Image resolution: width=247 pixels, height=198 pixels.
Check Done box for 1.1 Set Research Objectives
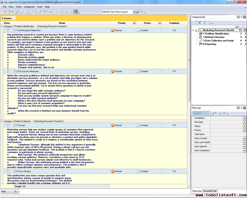tap(8, 30)
